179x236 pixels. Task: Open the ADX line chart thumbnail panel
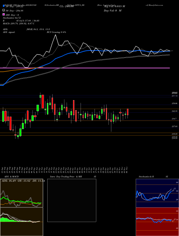pos(21,193)
